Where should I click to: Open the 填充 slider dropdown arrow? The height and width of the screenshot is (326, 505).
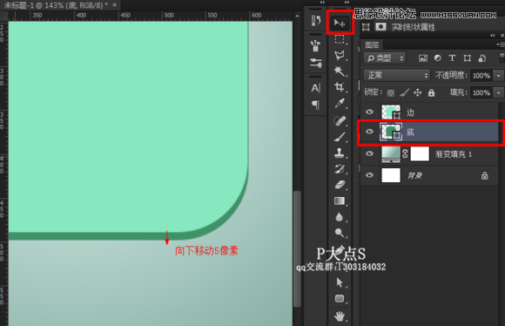(499, 93)
